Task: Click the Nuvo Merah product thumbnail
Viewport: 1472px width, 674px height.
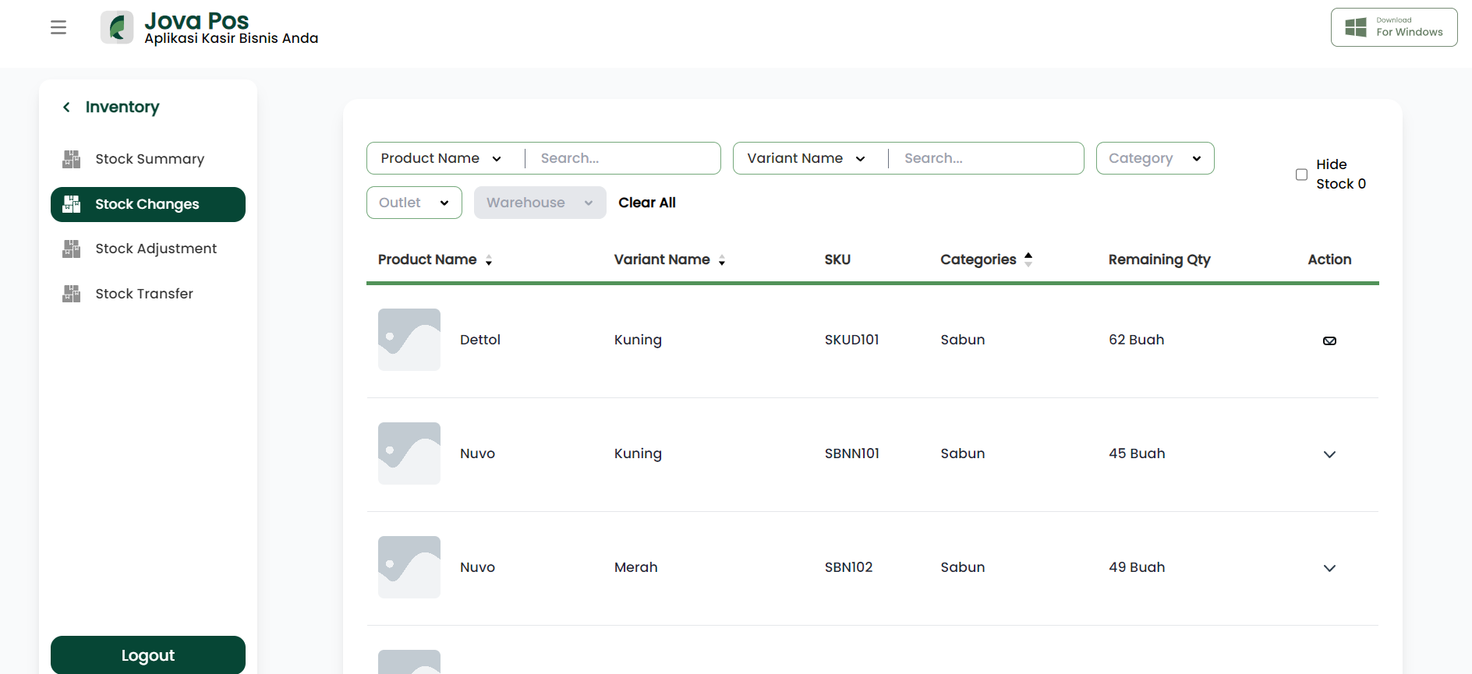Action: 409,567
